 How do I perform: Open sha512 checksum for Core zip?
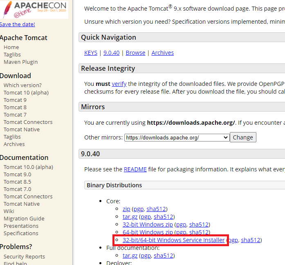click(x=156, y=209)
